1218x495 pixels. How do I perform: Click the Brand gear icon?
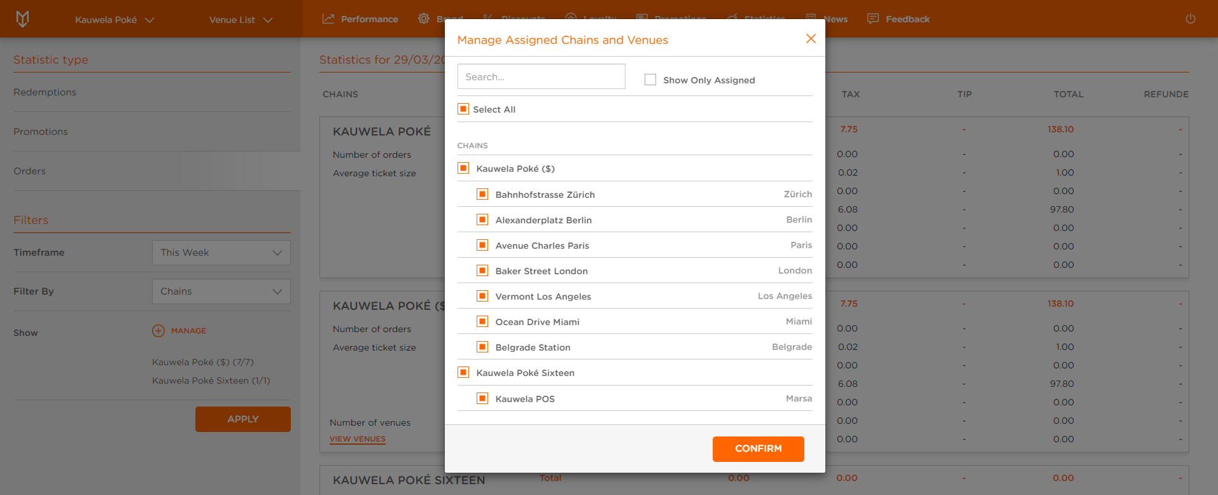point(424,19)
